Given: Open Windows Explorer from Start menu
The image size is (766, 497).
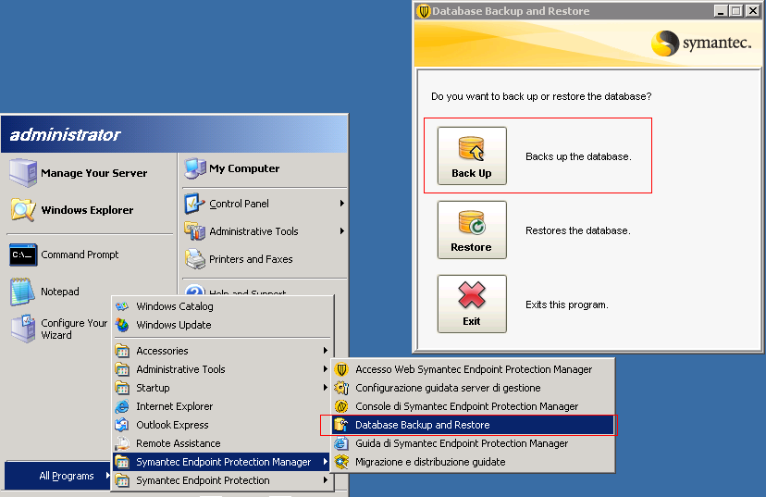Looking at the screenshot, I should 91,210.
